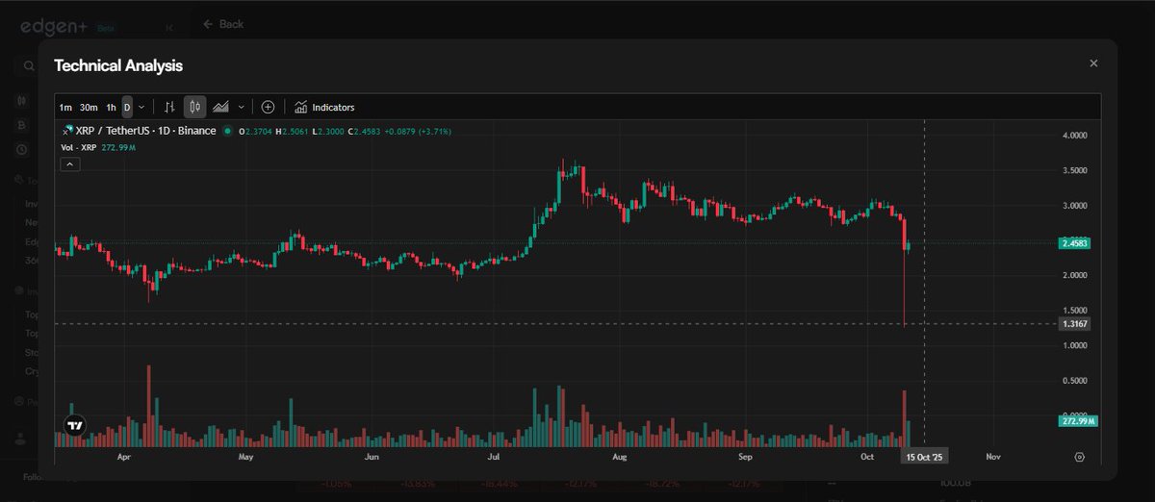This screenshot has height=502, width=1155.
Task: Click the Apr label on time axis
Action: pos(123,457)
